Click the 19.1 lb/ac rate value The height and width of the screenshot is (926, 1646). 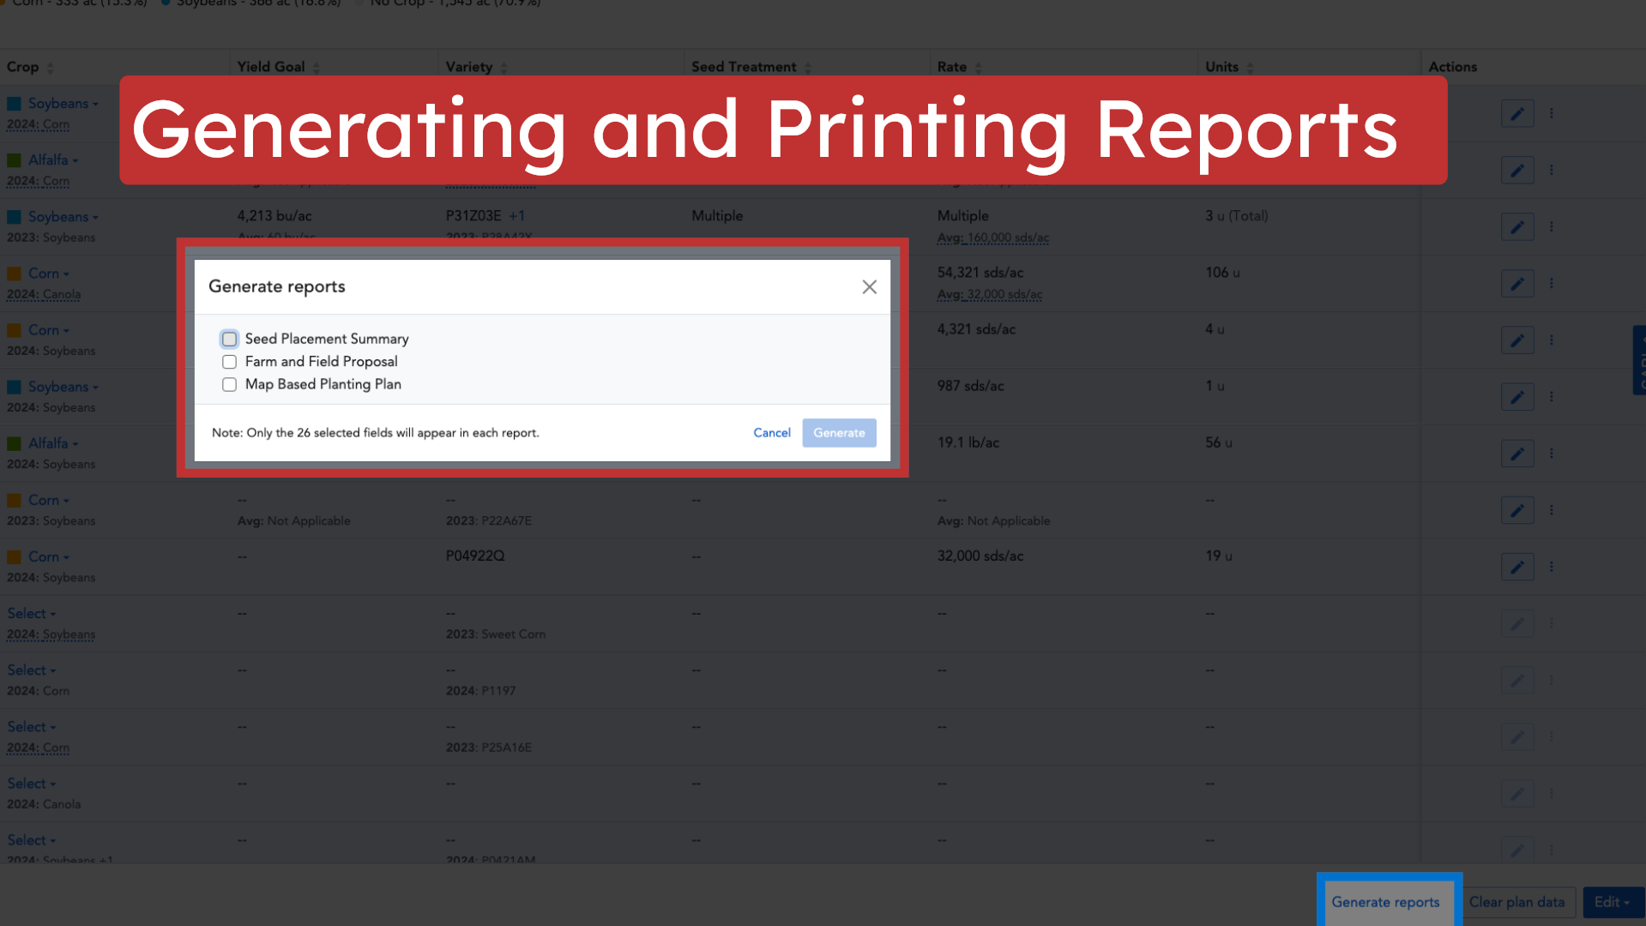coord(968,442)
